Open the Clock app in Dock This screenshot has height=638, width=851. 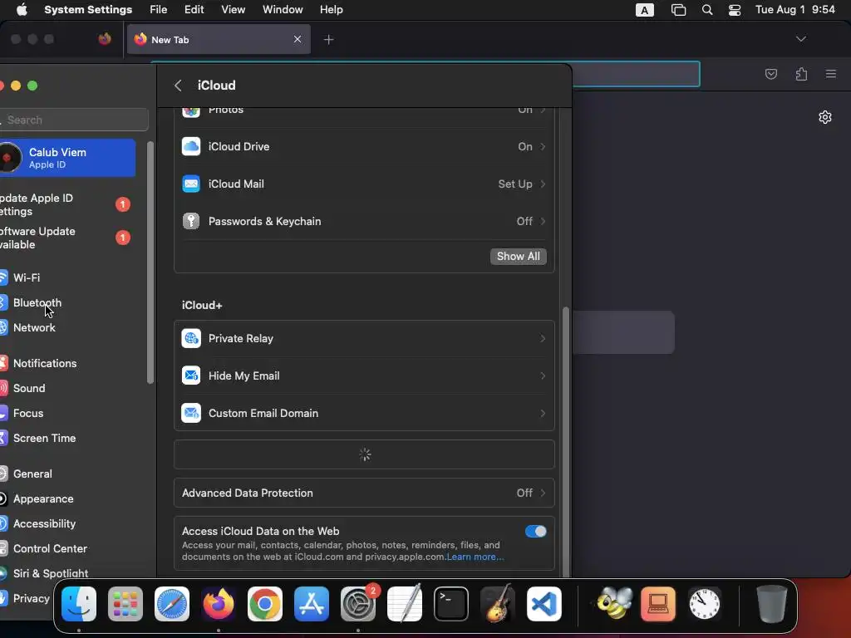point(705,603)
